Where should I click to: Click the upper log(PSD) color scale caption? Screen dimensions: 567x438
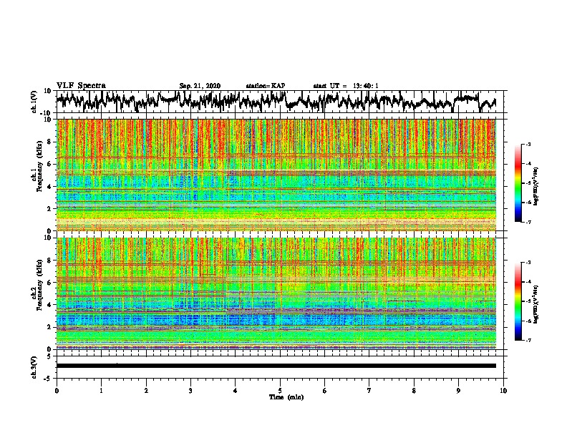pyautogui.click(x=536, y=186)
